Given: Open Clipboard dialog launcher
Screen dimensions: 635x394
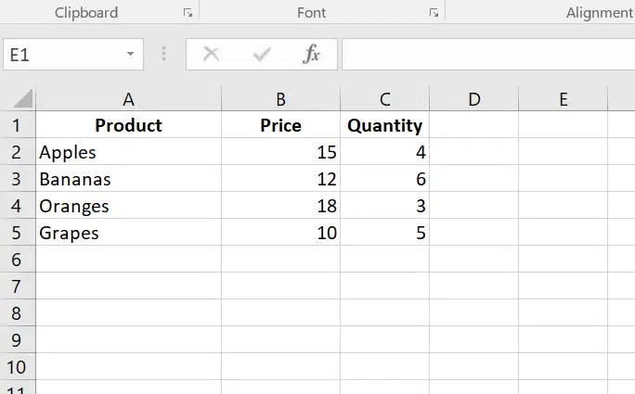Looking at the screenshot, I should 188,13.
